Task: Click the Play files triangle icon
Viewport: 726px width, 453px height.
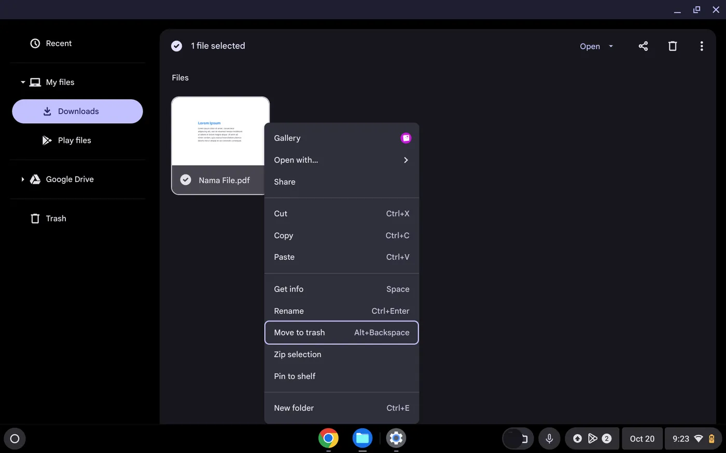Action: click(x=47, y=140)
